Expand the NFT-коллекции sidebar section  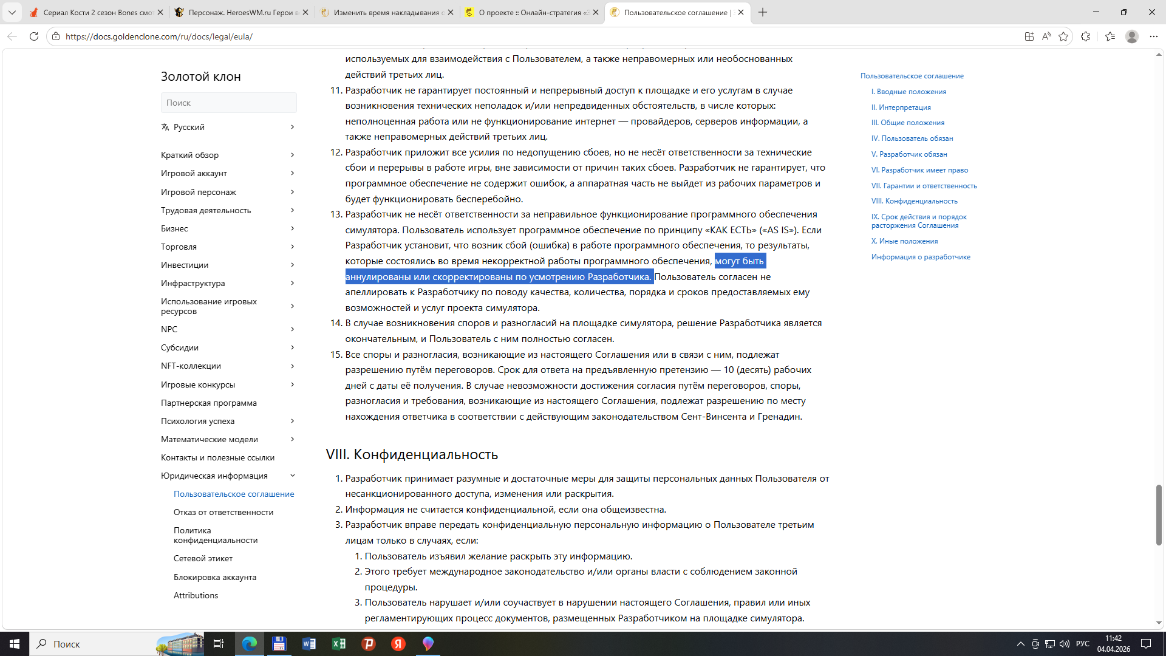pos(292,366)
